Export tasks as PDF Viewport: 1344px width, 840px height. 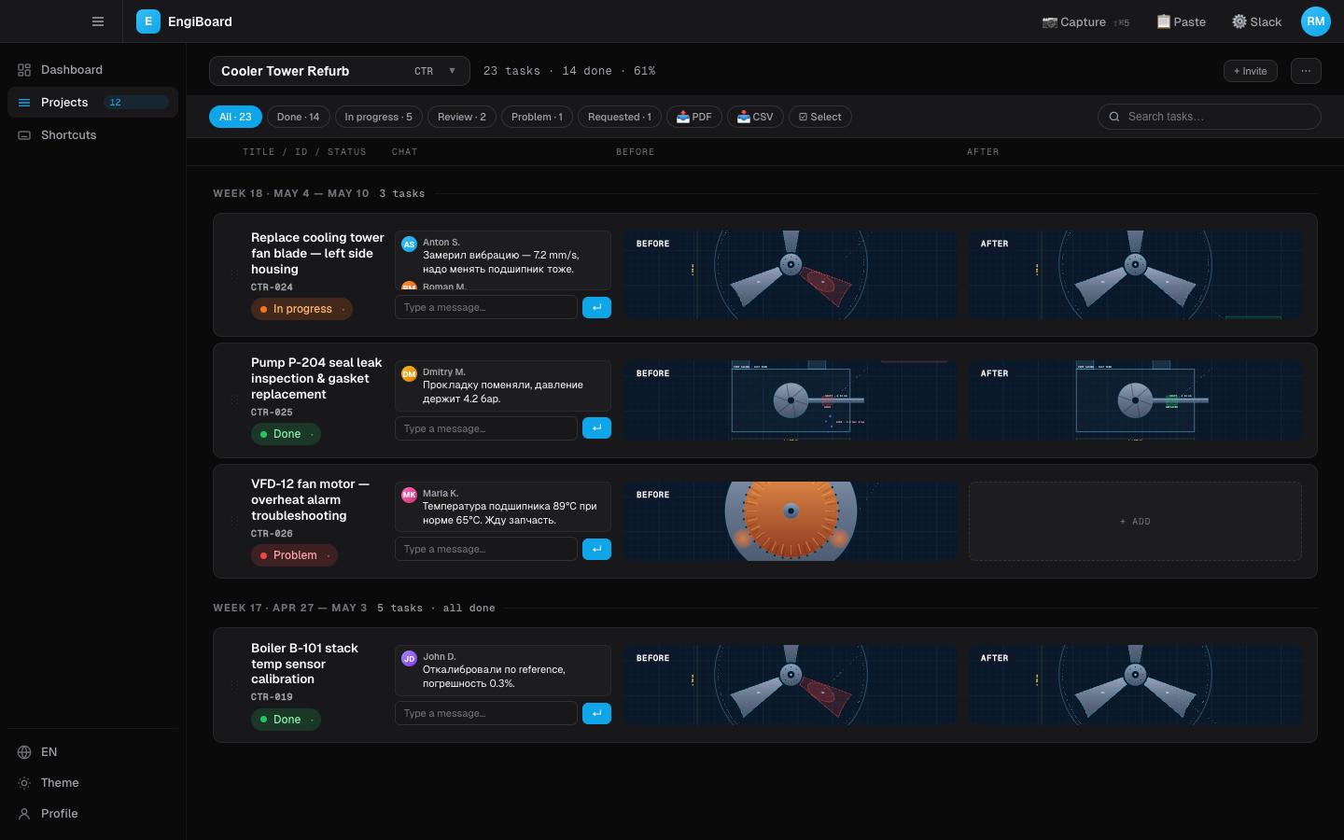pyautogui.click(x=694, y=117)
